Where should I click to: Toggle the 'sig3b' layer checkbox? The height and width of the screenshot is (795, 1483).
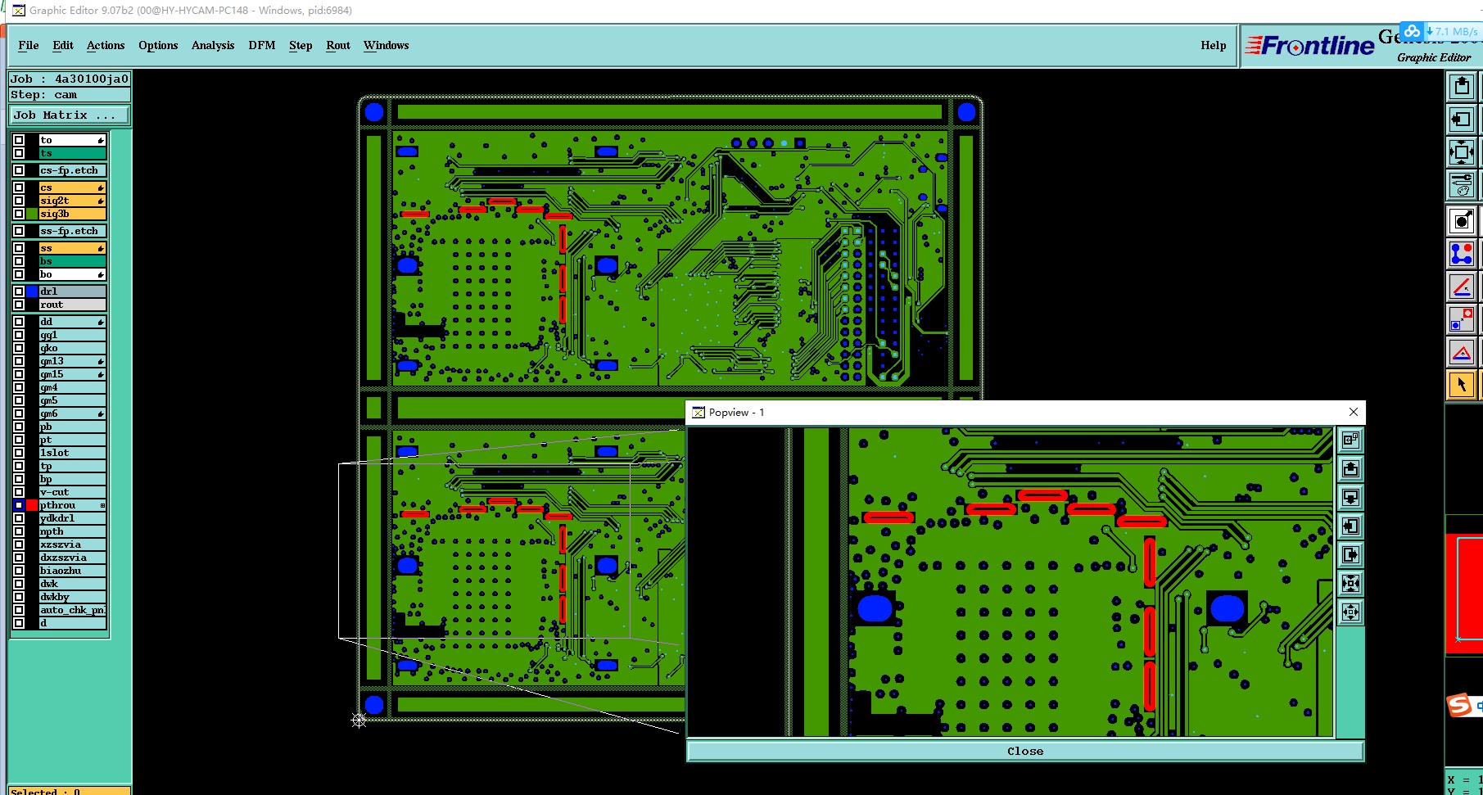[19, 214]
